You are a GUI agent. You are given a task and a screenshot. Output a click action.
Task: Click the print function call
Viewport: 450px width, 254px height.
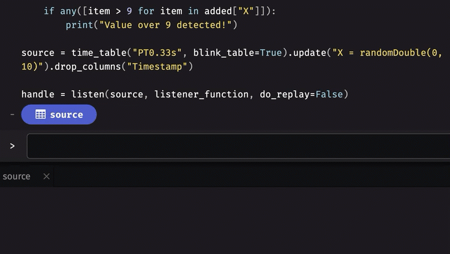(x=80, y=25)
